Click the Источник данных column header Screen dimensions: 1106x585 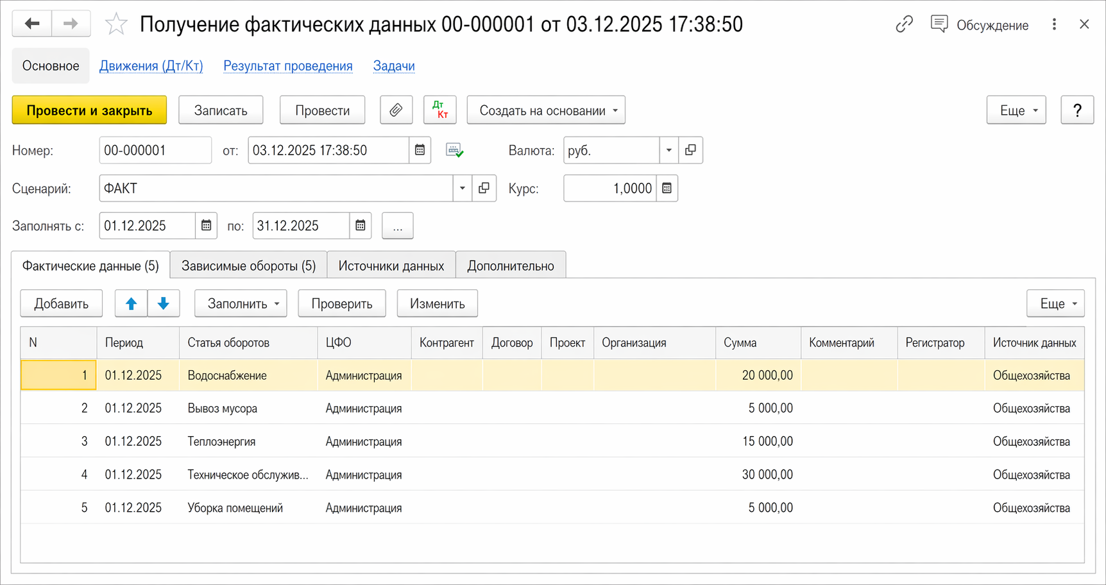[1034, 343]
